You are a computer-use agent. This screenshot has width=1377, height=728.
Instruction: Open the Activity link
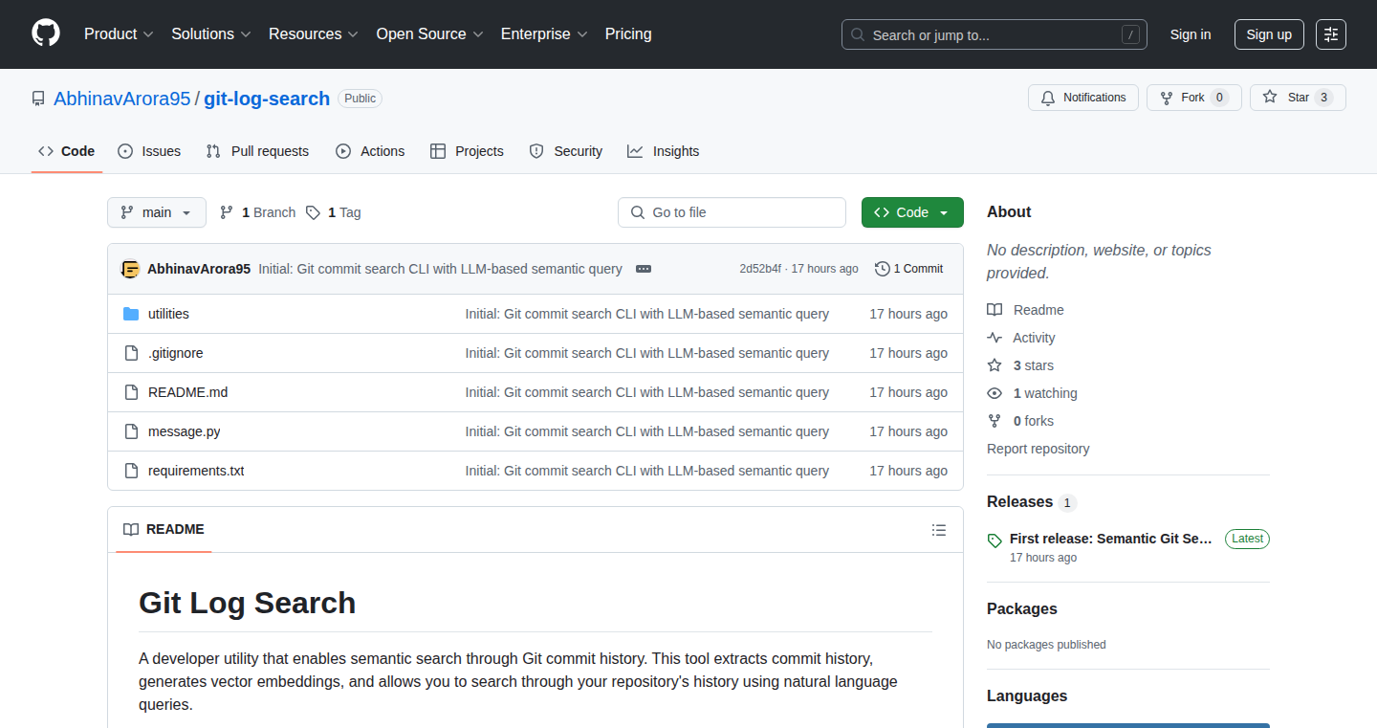click(1021, 338)
